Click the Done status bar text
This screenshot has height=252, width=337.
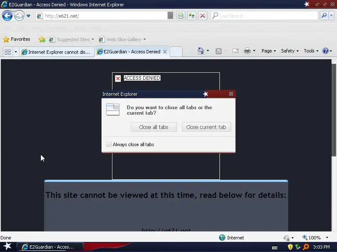click(6, 238)
